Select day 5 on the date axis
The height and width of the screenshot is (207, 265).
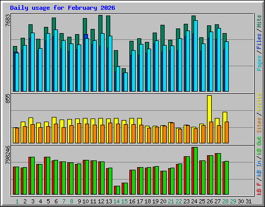(48, 201)
